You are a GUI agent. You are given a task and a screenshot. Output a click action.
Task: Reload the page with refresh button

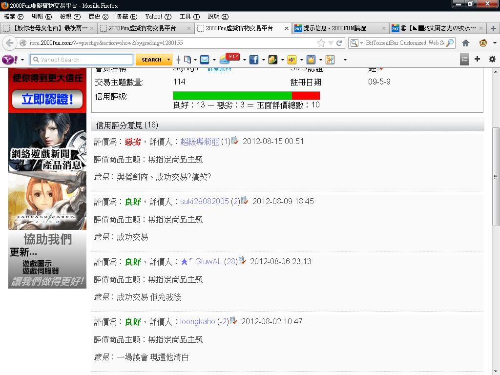[339, 43]
